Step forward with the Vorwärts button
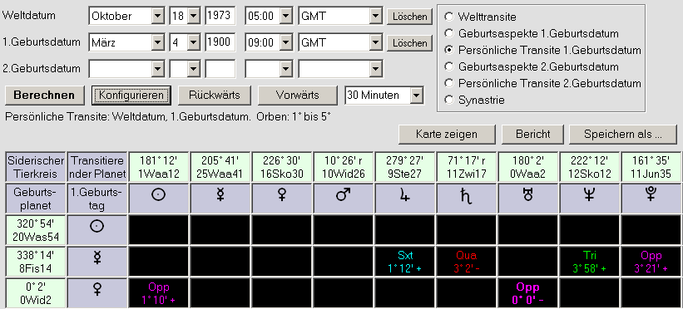The width and height of the screenshot is (683, 309). pos(298,96)
